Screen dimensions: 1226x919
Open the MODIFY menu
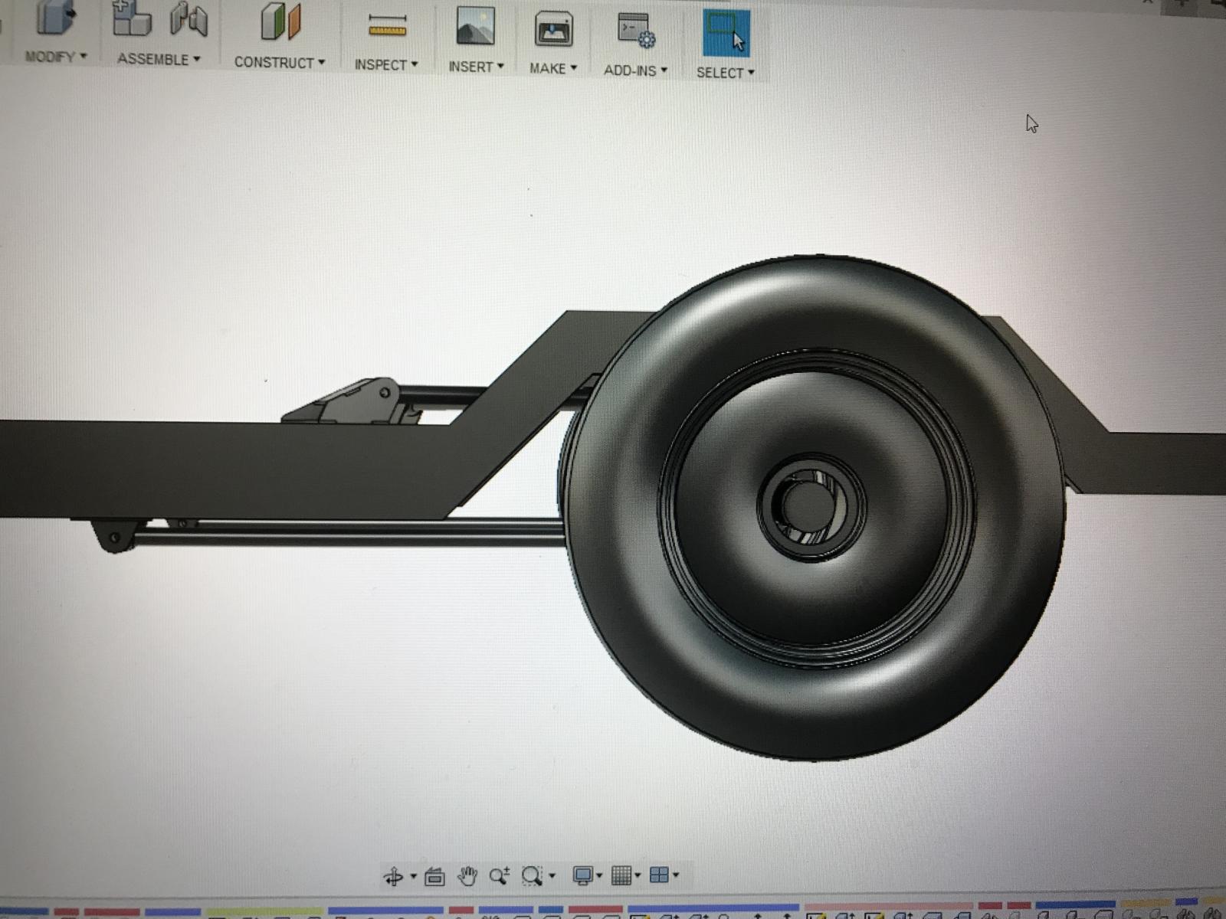pos(56,57)
